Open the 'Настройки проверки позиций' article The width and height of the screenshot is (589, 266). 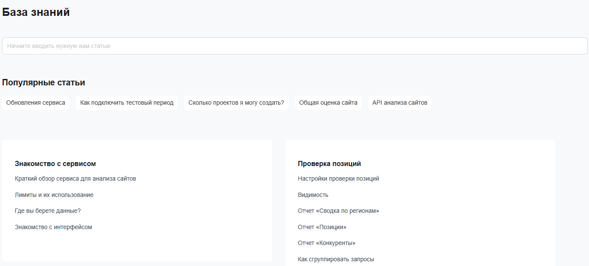(x=339, y=178)
